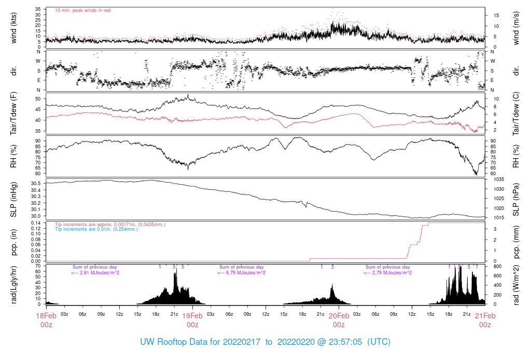
Task: Click the '0.08' tick on precipitation axis
Action: pos(36,239)
